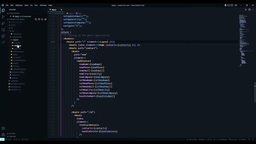Viewport: 256px width, 144px height.
Task: Toggle Secondary Side Bar layout button
Action: click(x=232, y=5)
